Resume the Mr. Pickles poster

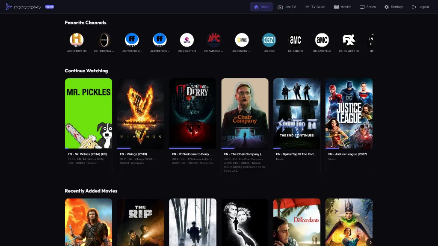point(89,113)
